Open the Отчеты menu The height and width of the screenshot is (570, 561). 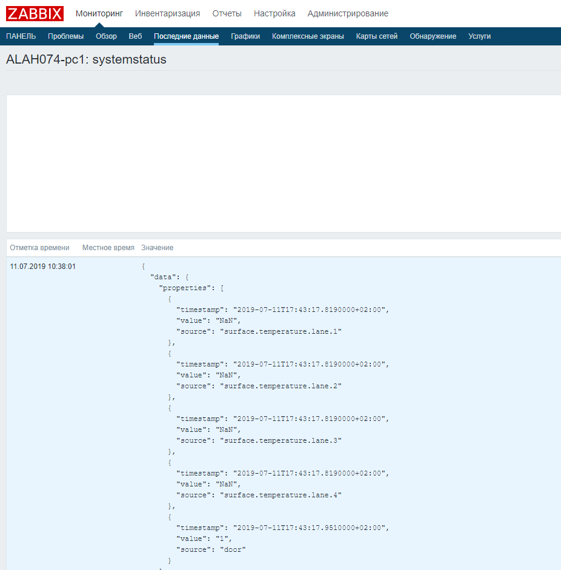[227, 13]
